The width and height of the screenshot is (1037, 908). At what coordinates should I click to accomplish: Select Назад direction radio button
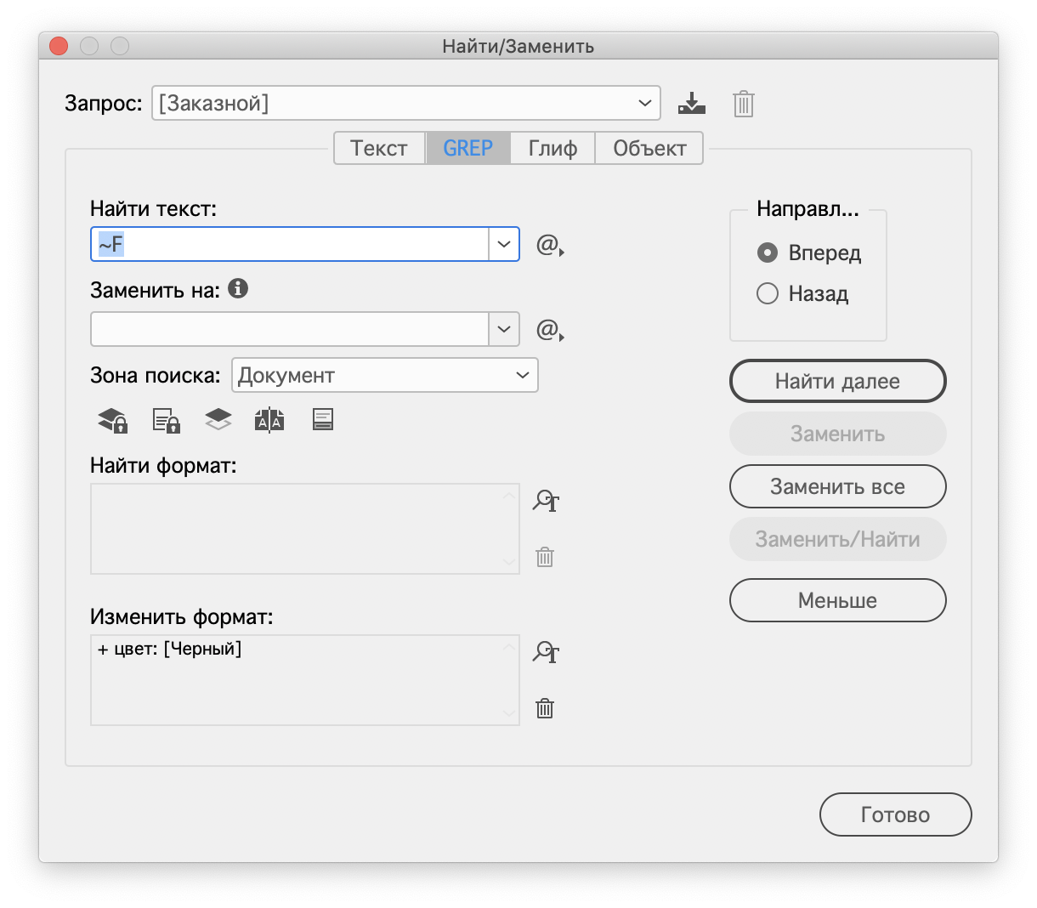768,293
